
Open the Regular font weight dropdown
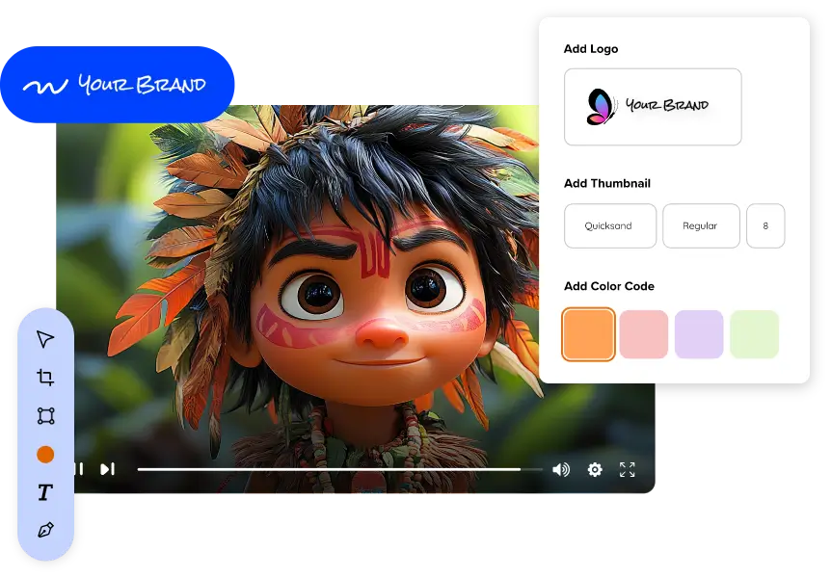click(x=700, y=225)
